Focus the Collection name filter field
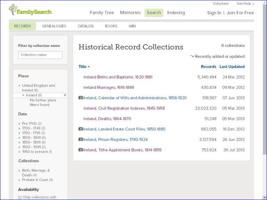 click(x=40, y=55)
